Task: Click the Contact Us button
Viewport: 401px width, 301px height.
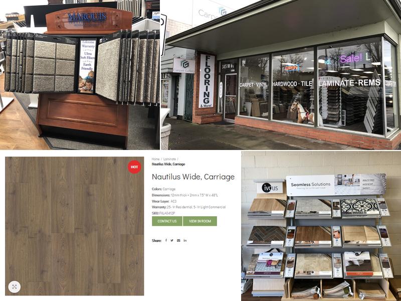Action: [x=167, y=221]
